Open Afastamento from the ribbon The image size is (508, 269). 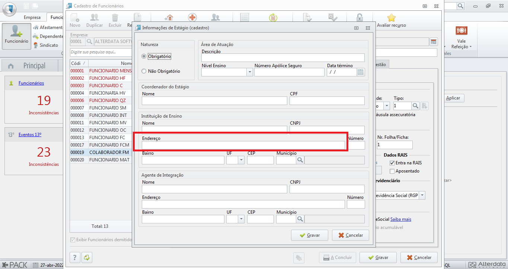(48, 27)
